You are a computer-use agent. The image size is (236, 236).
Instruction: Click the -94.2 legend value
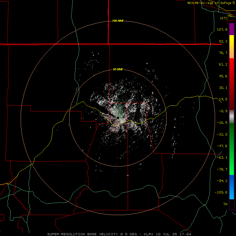[222, 181]
